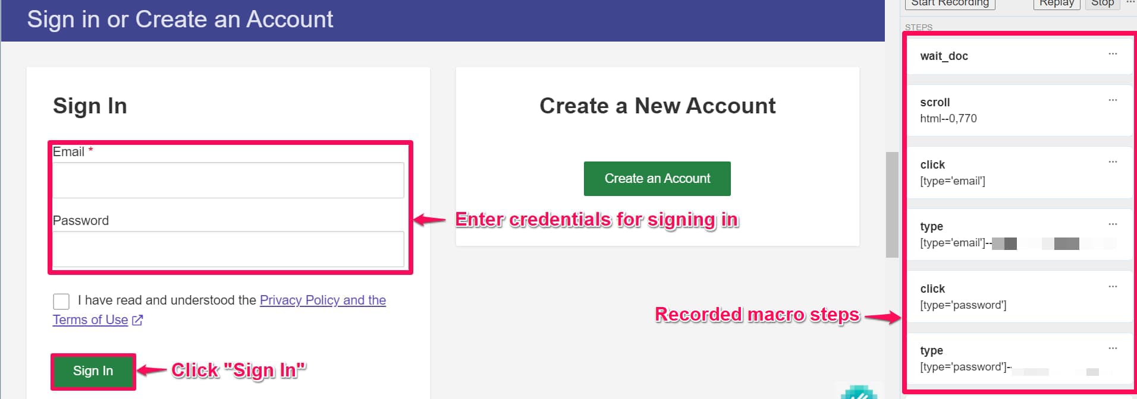Viewport: 1137px width, 399px height.
Task: Open more options for click email step
Action: pos(1113,162)
